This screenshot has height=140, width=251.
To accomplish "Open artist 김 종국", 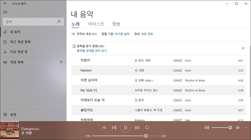I will (139, 100).
